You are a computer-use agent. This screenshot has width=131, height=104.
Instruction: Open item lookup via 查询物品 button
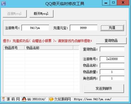111,41
